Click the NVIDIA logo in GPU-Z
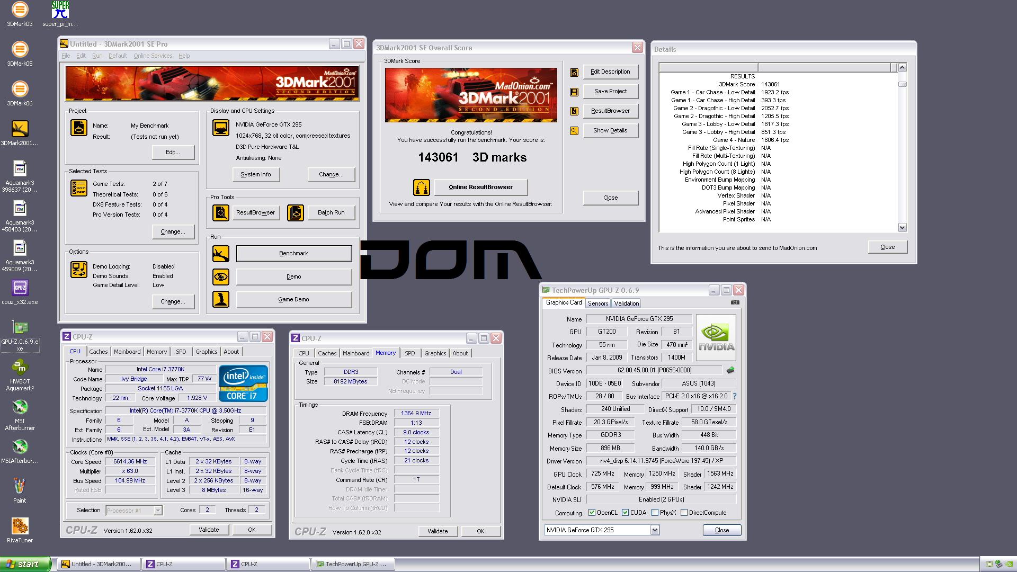This screenshot has height=572, width=1017. coord(716,338)
